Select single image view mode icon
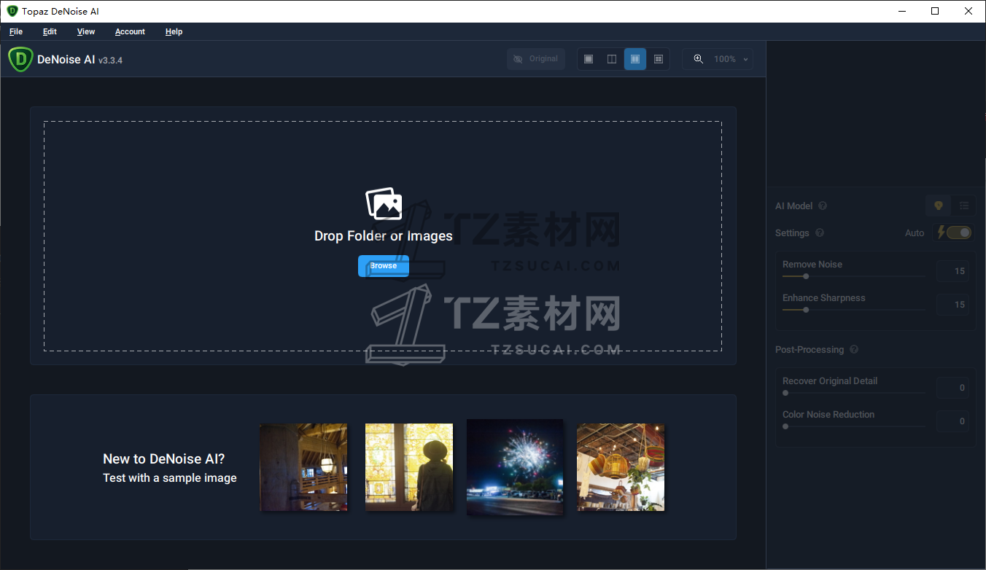986x570 pixels. point(589,59)
